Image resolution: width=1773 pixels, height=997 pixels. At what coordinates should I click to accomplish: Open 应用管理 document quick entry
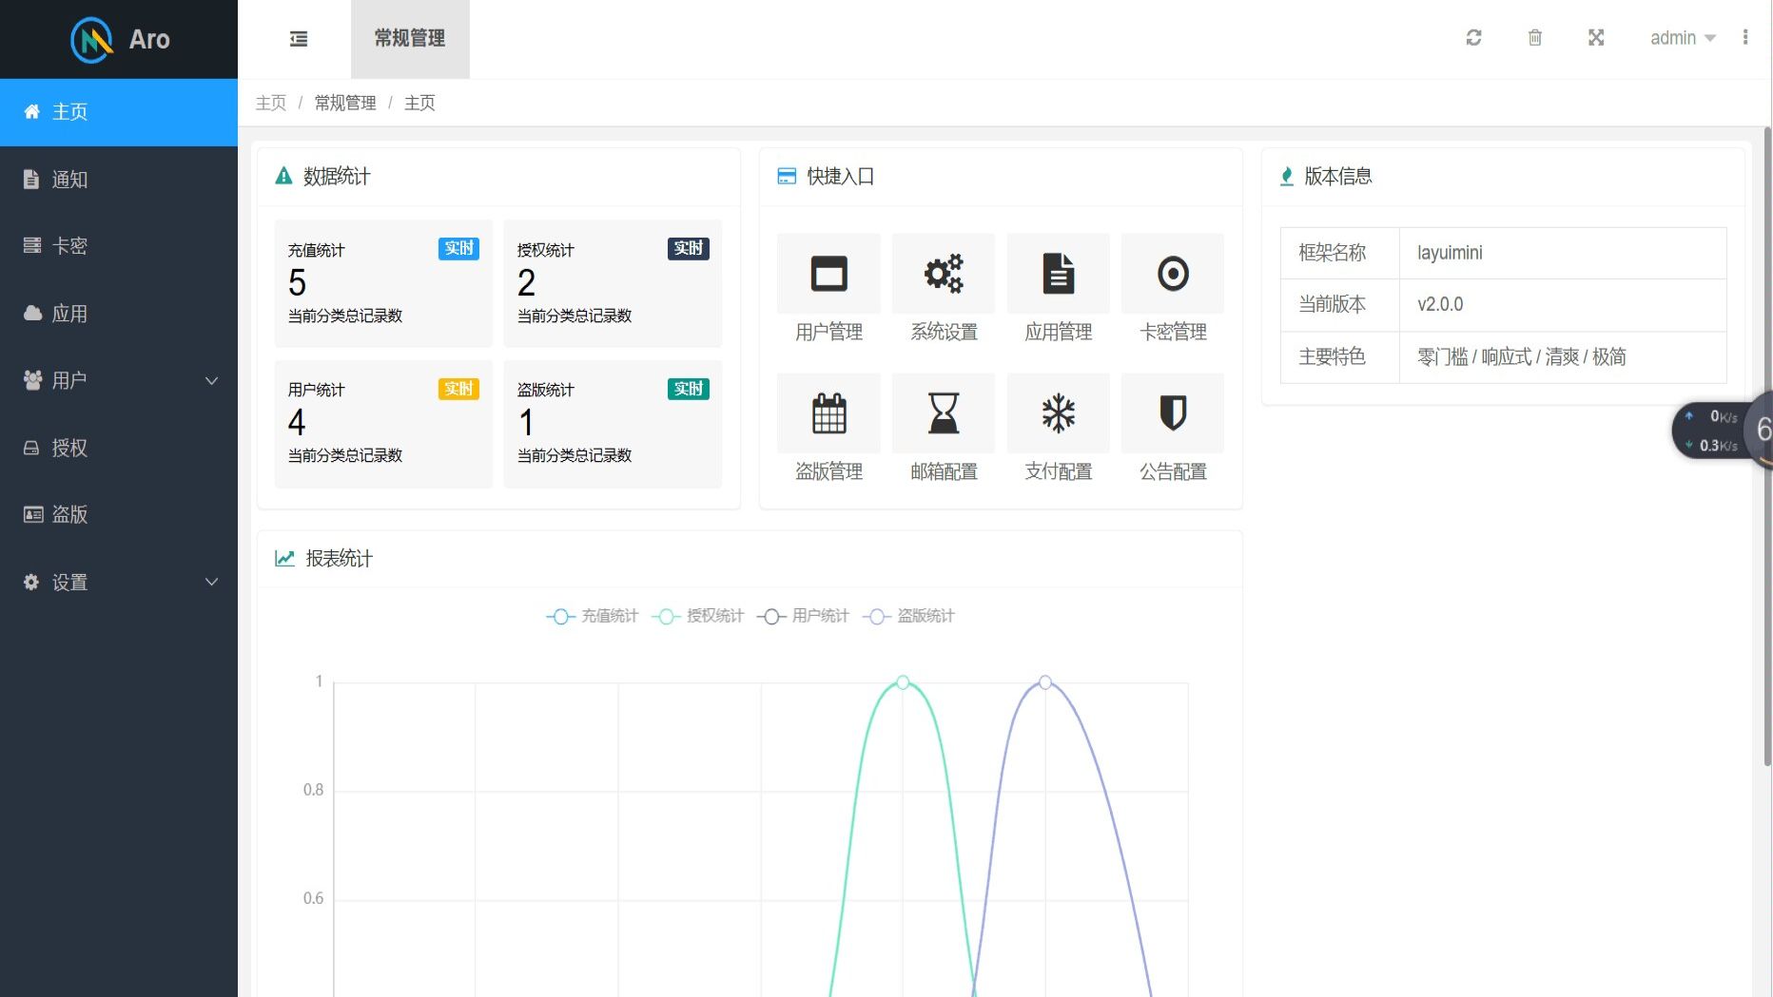click(x=1058, y=274)
